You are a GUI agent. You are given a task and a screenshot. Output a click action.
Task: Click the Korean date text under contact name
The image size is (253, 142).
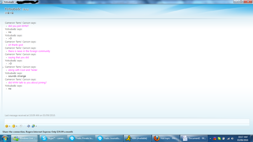9,13
